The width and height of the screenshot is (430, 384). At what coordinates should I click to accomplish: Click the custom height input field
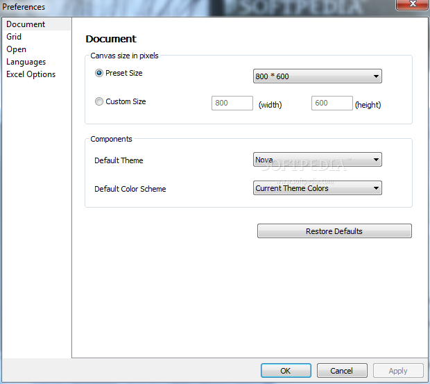pos(332,103)
